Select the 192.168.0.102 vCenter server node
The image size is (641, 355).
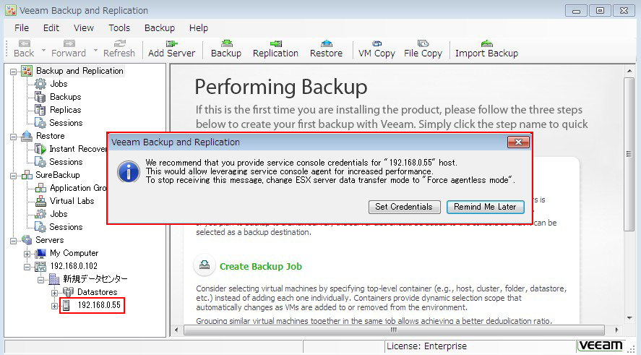[74, 266]
